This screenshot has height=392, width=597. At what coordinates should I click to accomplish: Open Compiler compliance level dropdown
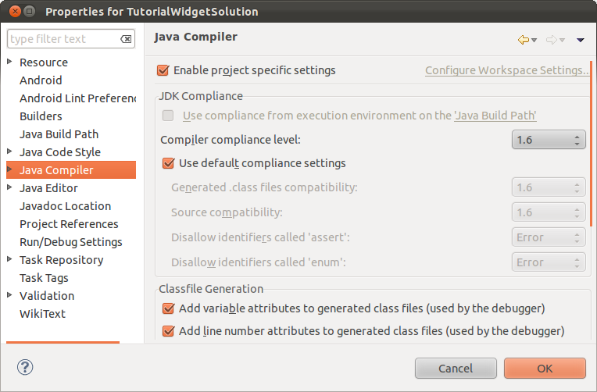pyautogui.click(x=549, y=140)
